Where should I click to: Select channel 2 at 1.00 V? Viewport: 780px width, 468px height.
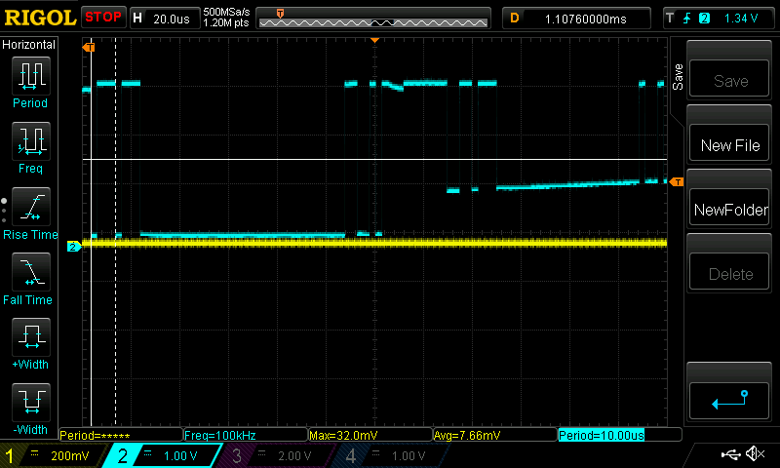coord(164,455)
